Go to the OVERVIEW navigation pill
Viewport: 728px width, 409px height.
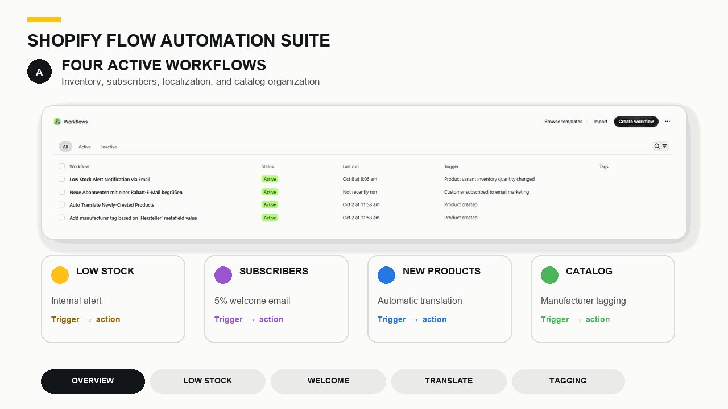pos(93,381)
